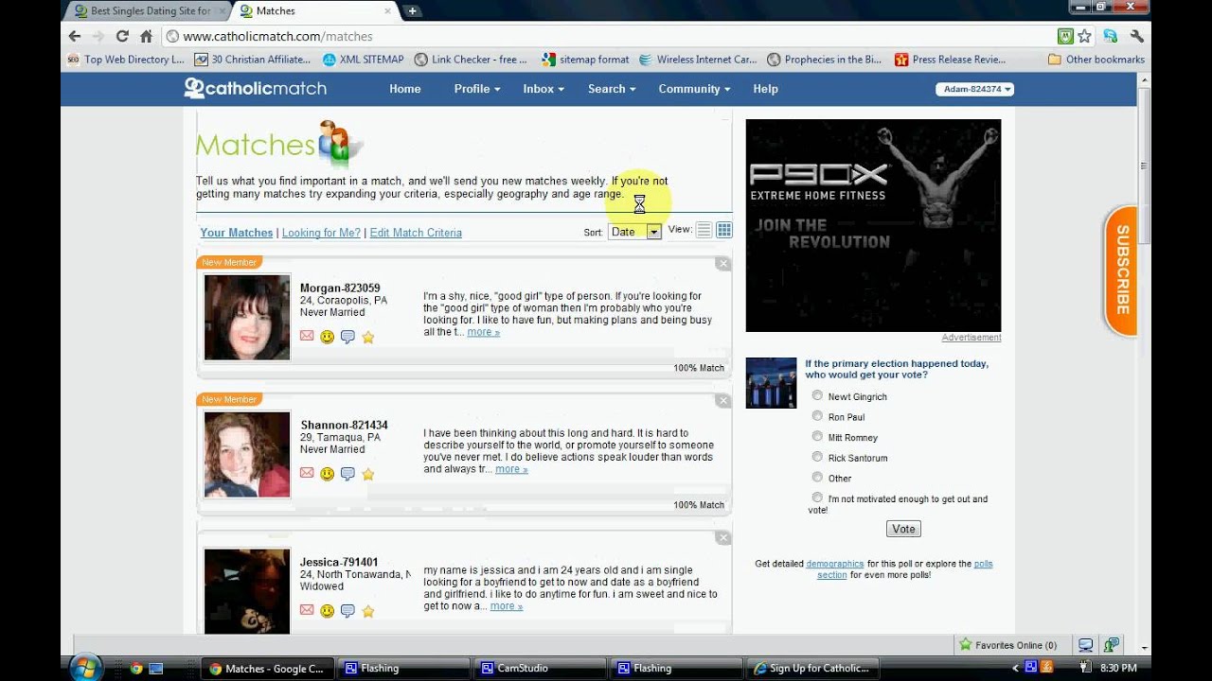Select Ron Paul poll option
The image size is (1212, 681).
(817, 416)
